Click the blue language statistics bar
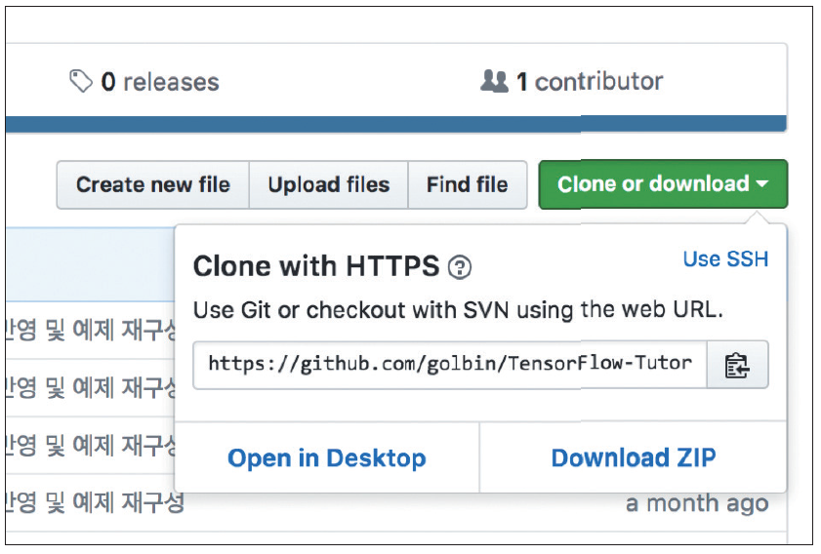Image resolution: width=821 pixels, height=554 pixels. click(395, 124)
